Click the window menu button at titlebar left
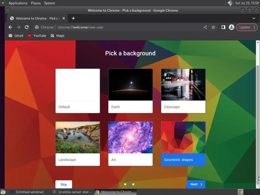260x195 pixels. 8,10
